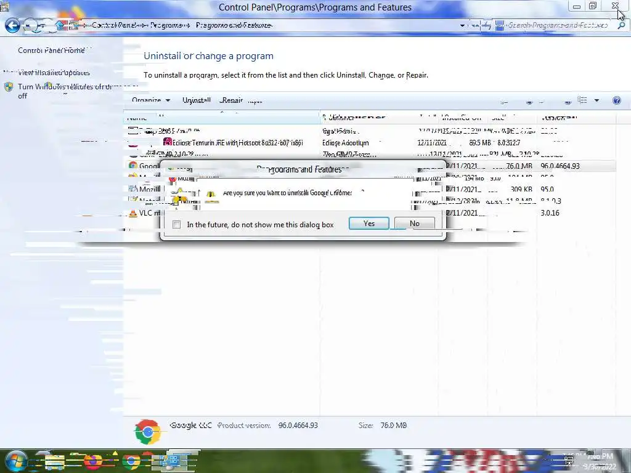Open File Explorer from the taskbar
Viewport: 631px width, 473px height.
(x=55, y=462)
